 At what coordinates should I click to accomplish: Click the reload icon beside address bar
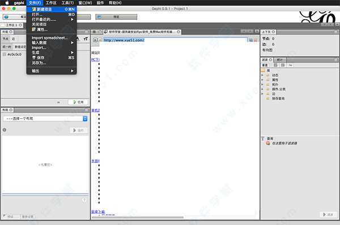tap(251, 40)
